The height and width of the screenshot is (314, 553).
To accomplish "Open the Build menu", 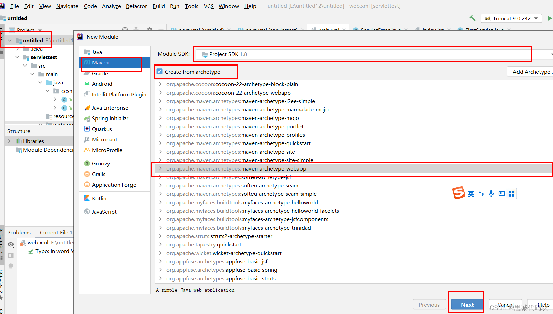I will [x=159, y=6].
